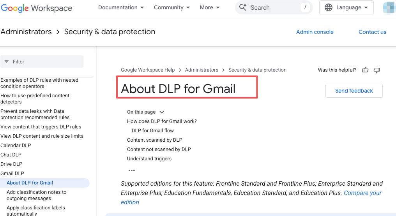Jump to Understand triggers section
The image size is (396, 216).
point(149,158)
